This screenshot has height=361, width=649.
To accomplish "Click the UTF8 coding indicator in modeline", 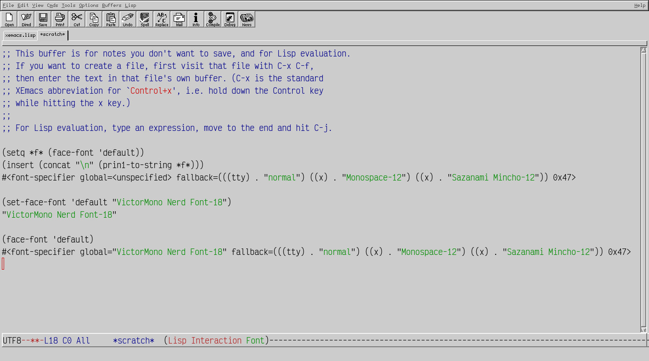I will tap(12, 341).
